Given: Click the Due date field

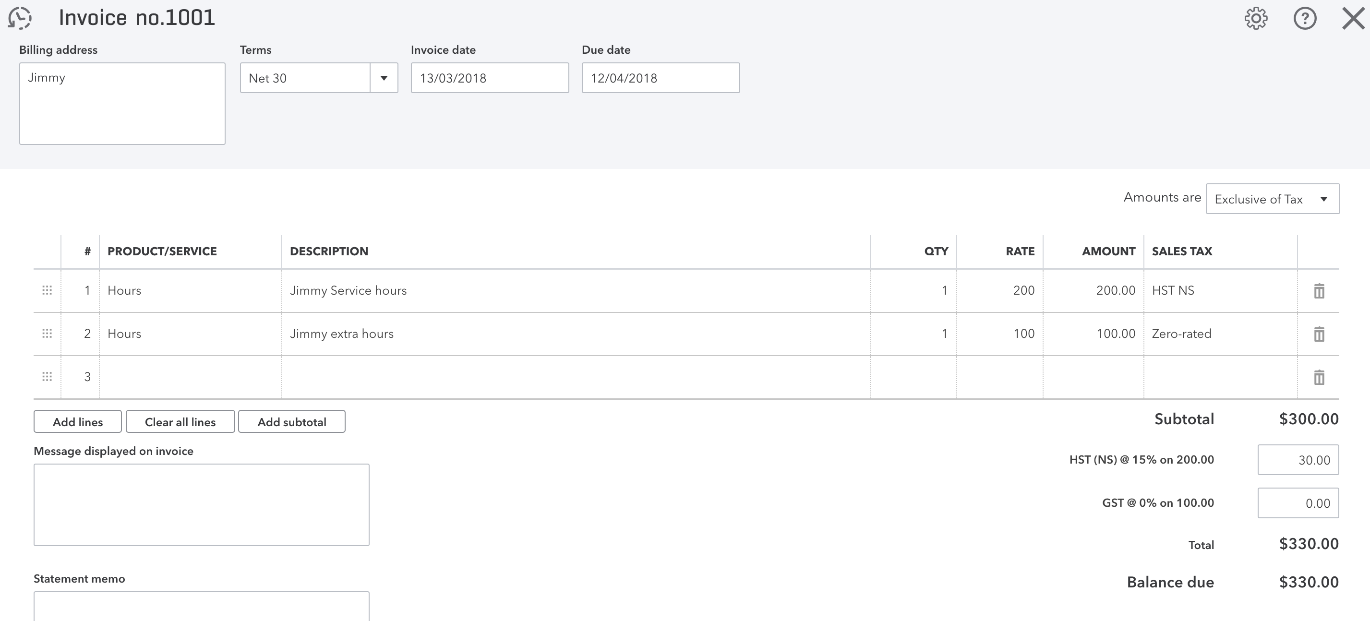Looking at the screenshot, I should [660, 78].
